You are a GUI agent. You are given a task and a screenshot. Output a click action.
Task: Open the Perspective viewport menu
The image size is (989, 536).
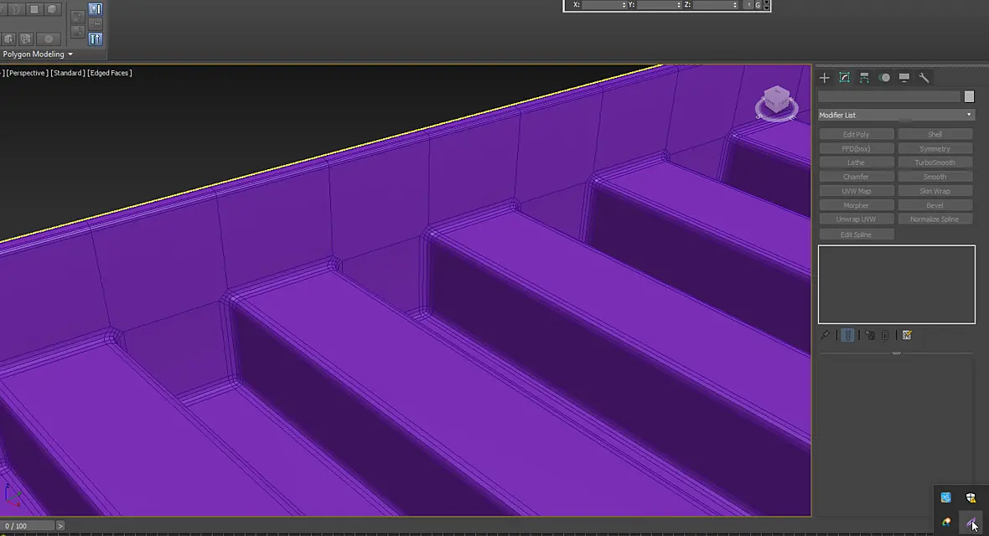click(27, 73)
